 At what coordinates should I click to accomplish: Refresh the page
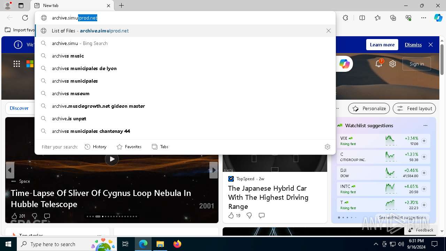coord(25,18)
